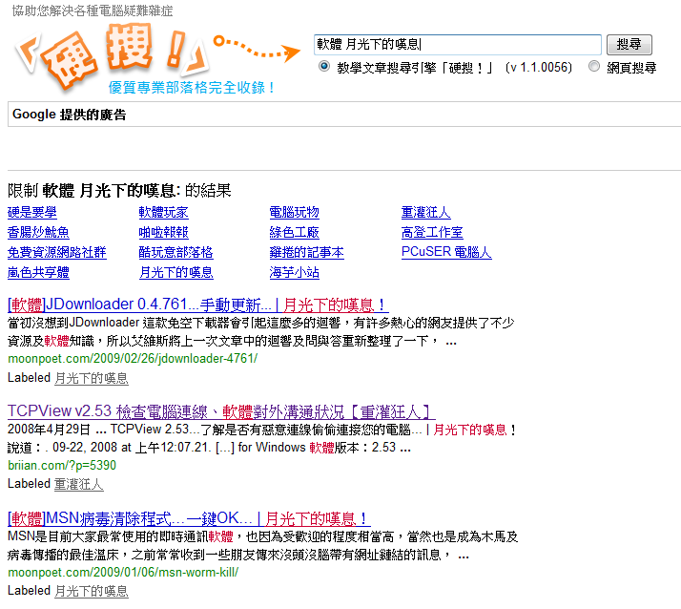Screen dimensions: 681x609
Task: Open the 高登工作室 filter link
Action: [432, 233]
